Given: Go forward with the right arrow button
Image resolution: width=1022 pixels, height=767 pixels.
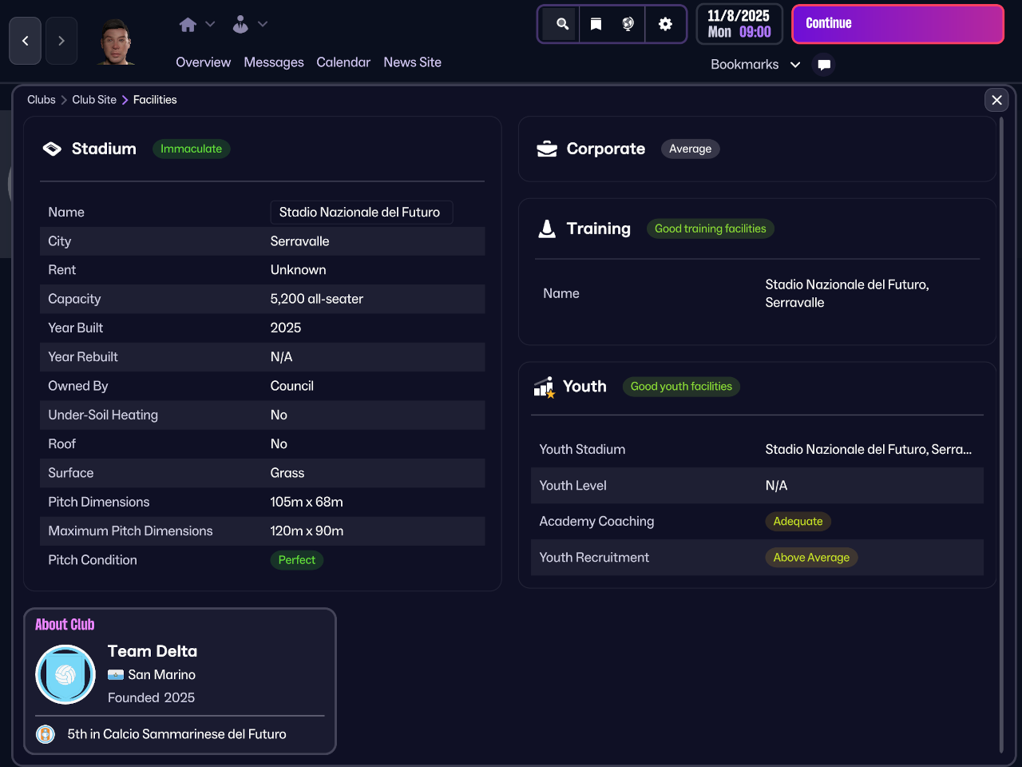Looking at the screenshot, I should point(61,41).
